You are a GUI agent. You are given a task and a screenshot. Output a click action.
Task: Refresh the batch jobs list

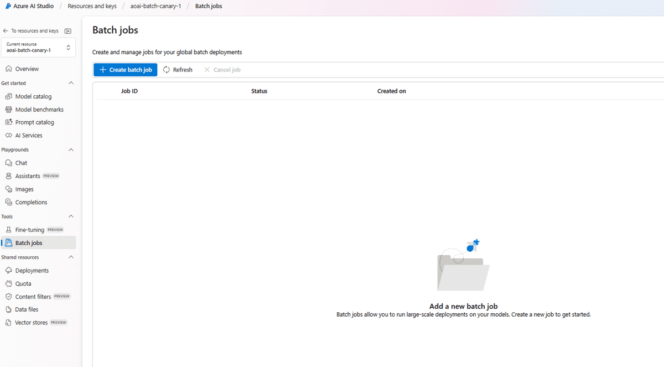178,70
